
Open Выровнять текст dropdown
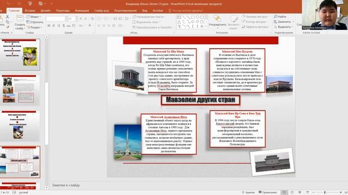pos(146,22)
